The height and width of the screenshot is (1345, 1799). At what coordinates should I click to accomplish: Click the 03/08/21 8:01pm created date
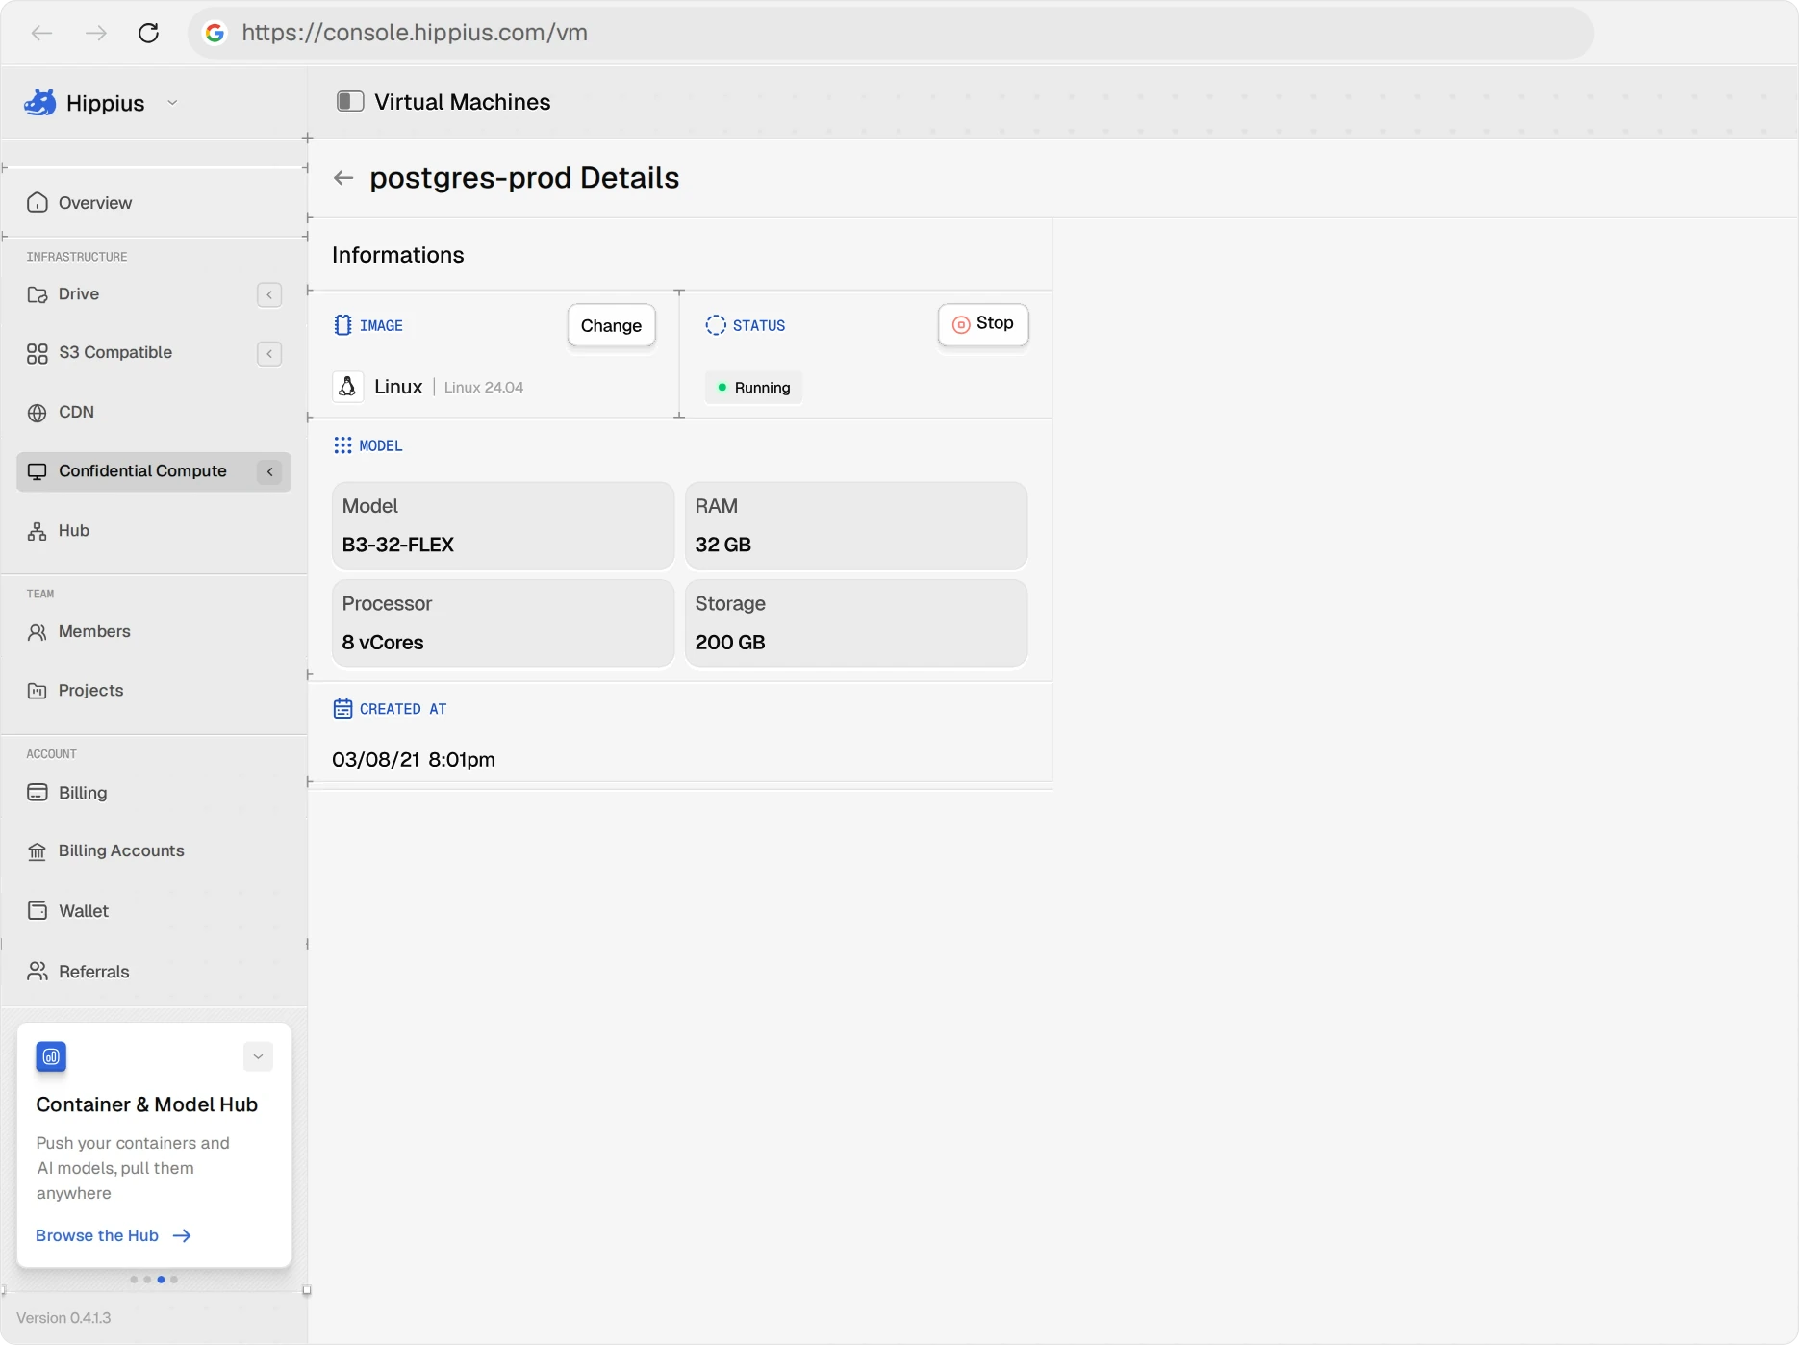[x=414, y=760]
